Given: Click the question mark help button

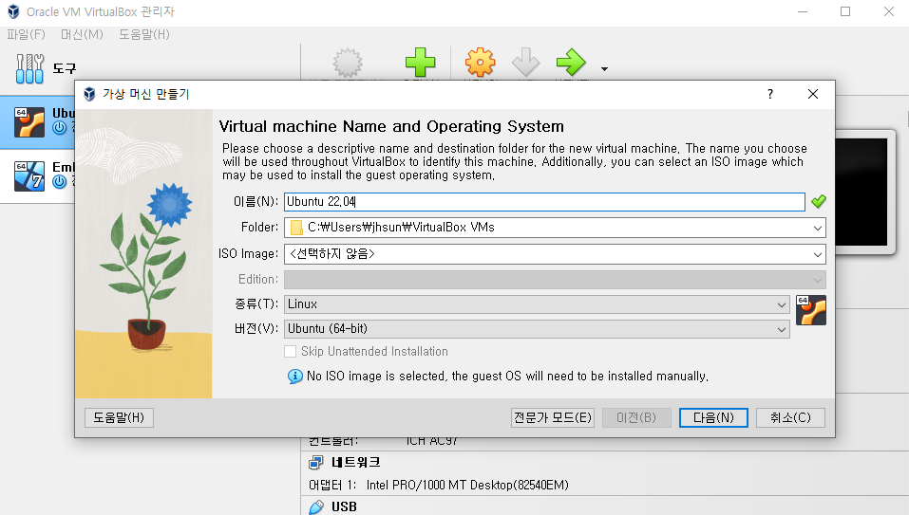Looking at the screenshot, I should (x=770, y=94).
